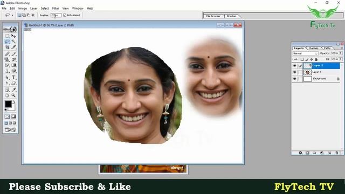Screen dimensions: 345x194
Task: Create a new layer icon
Action: [x=329, y=153]
